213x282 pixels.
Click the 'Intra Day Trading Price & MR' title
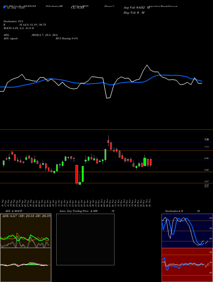(x=79, y=211)
